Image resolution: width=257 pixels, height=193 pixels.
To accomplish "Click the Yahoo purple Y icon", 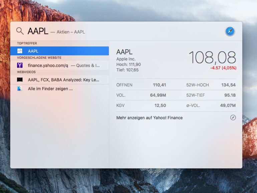I will (20, 65).
